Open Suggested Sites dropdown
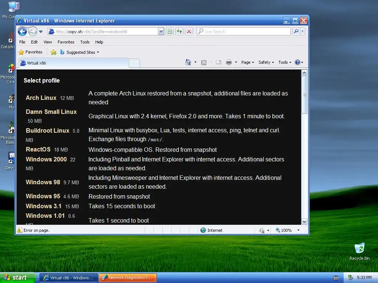The width and height of the screenshot is (378, 283). click(x=80, y=52)
